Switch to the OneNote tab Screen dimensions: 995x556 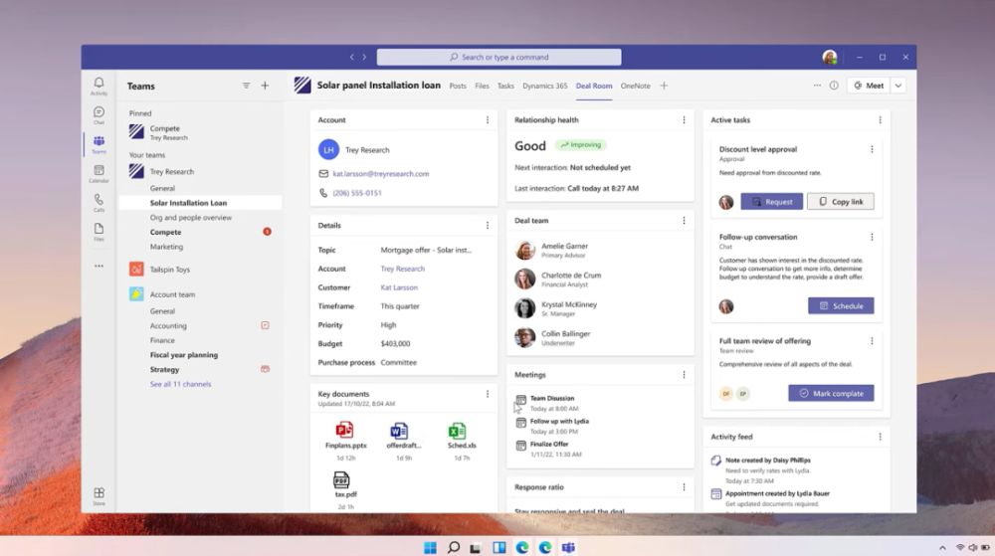point(635,87)
